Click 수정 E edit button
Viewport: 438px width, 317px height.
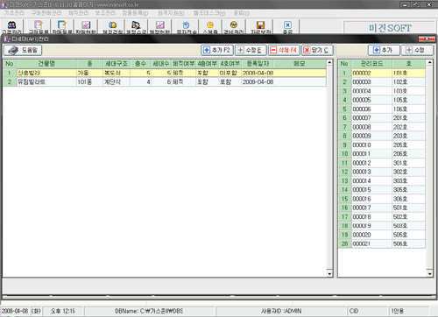click(251, 50)
